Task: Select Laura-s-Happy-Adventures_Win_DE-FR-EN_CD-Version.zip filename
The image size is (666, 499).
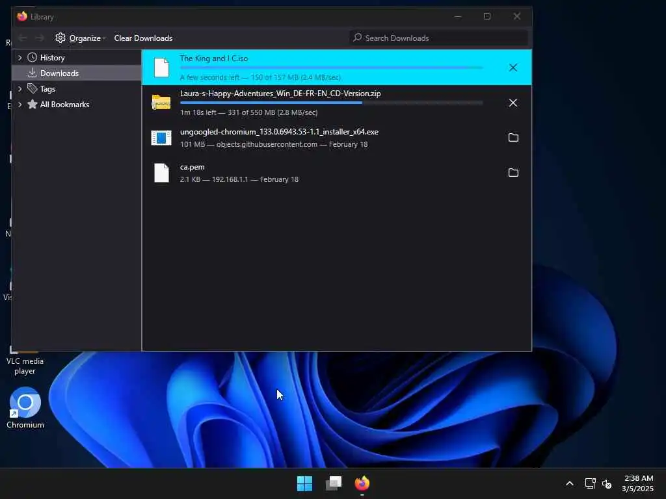Action: pyautogui.click(x=280, y=94)
